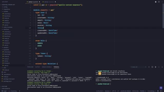164x92 pixels.
Task: Click the UTF-8 encoding indicator
Action: click(114, 91)
